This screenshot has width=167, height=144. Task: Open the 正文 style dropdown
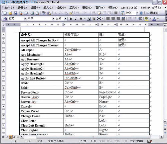point(25,19)
